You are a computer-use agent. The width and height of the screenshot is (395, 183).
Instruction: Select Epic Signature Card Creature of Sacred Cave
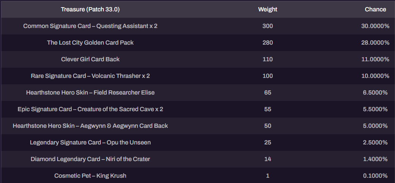[90, 109]
